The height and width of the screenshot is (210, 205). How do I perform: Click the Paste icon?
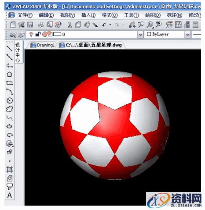pyautogui.click(x=87, y=25)
